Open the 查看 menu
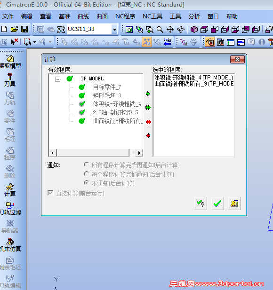The width and height of the screenshot is (273, 290). pos(46,16)
